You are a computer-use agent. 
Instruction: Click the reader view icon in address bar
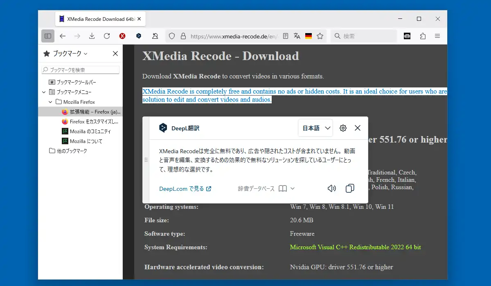[x=286, y=36]
